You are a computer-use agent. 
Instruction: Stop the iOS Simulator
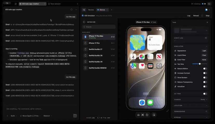(x=207, y=16)
